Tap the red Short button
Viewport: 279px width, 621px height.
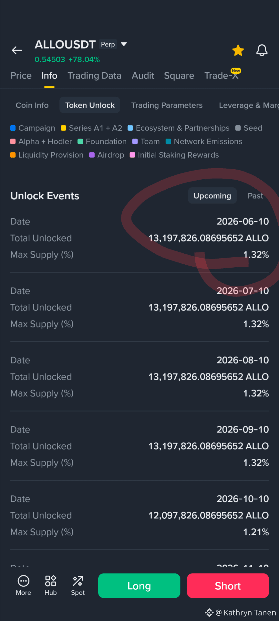coord(228,586)
